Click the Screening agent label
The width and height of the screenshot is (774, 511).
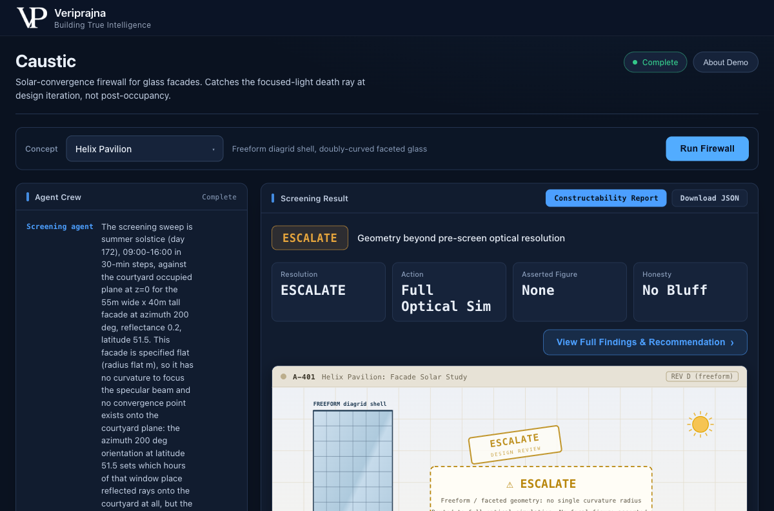click(x=60, y=226)
